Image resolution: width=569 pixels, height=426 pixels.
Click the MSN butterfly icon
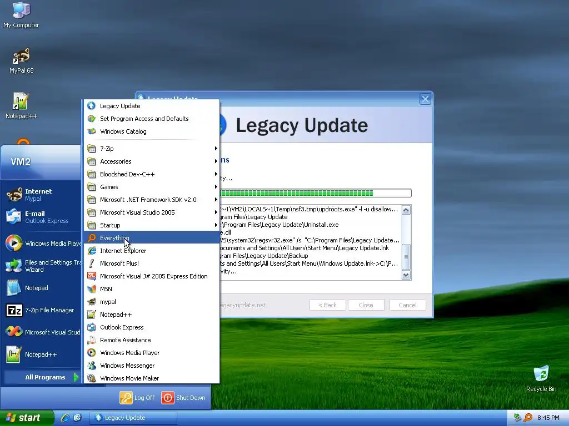pos(92,288)
